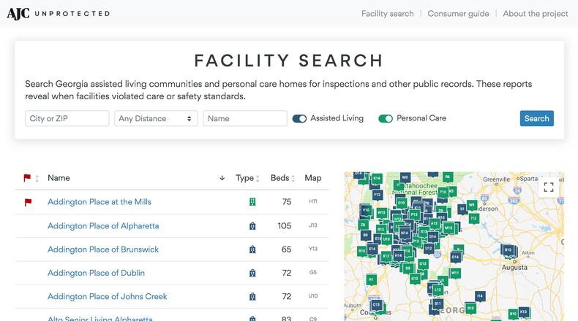Select map marker R6
Viewport: 578px width, 321px height.
(448, 177)
